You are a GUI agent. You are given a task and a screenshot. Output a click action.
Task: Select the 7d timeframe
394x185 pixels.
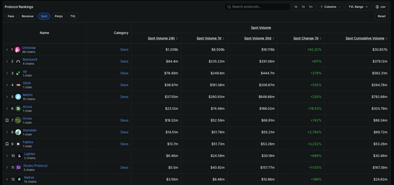(303, 7)
